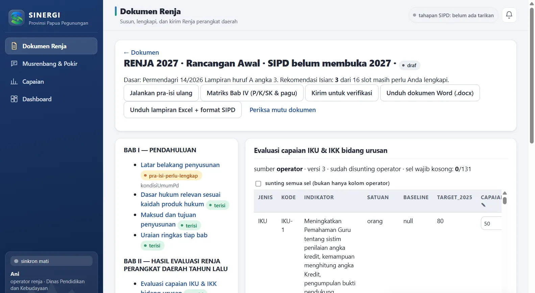This screenshot has height=293, width=535.
Task: Click the 'tahapan SIPD: belum ada tarikan' status
Action: (453, 15)
